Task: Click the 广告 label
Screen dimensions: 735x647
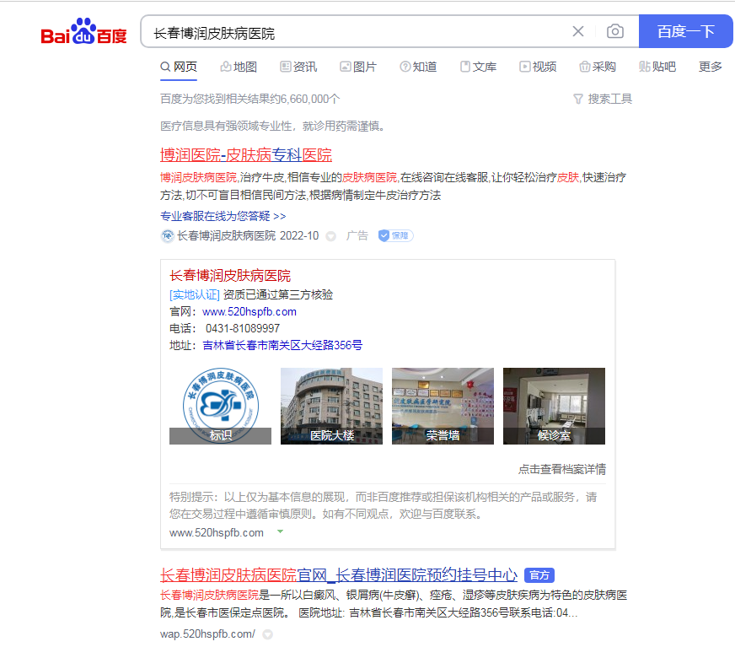Action: (357, 236)
